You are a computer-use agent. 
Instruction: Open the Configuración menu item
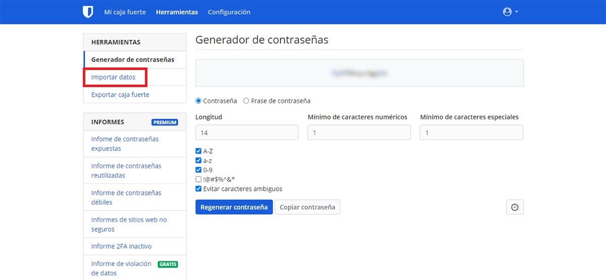pyautogui.click(x=229, y=12)
